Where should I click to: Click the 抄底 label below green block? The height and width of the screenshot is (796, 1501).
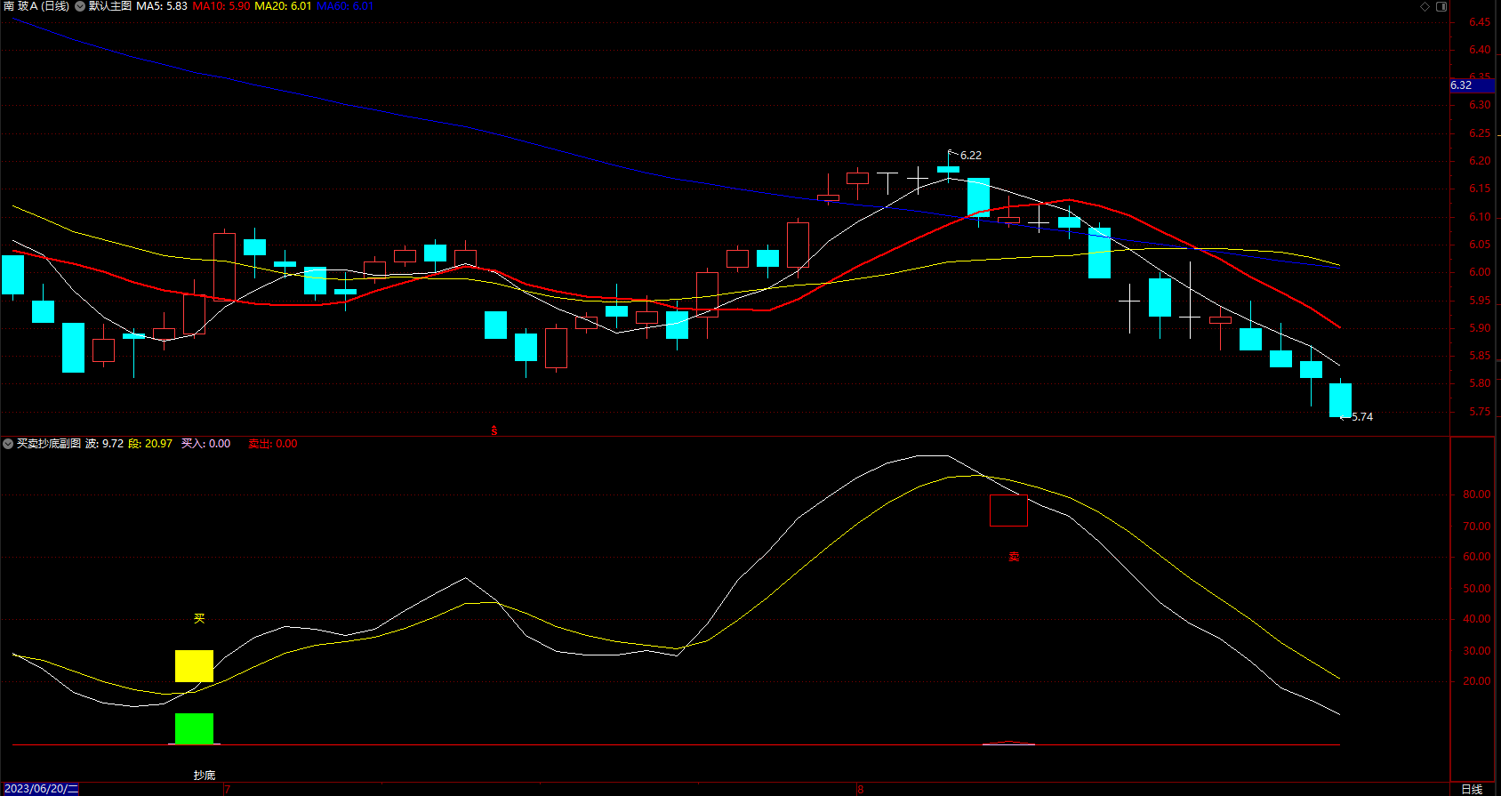205,776
